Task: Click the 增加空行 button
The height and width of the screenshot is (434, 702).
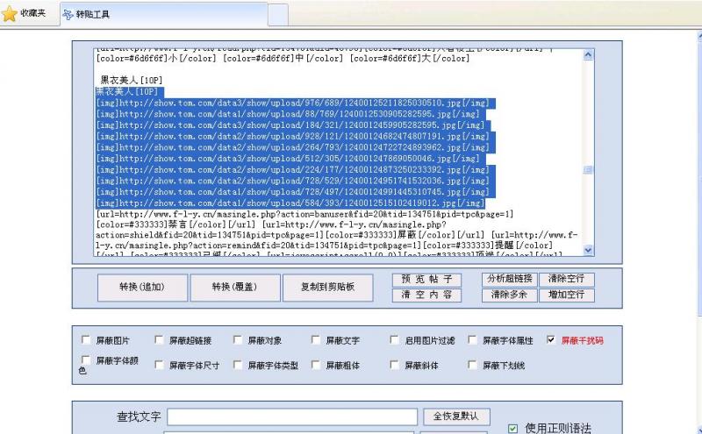Action: click(x=565, y=295)
